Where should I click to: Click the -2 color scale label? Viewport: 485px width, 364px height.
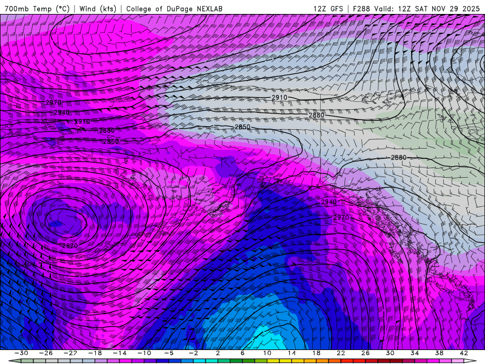click(193, 353)
